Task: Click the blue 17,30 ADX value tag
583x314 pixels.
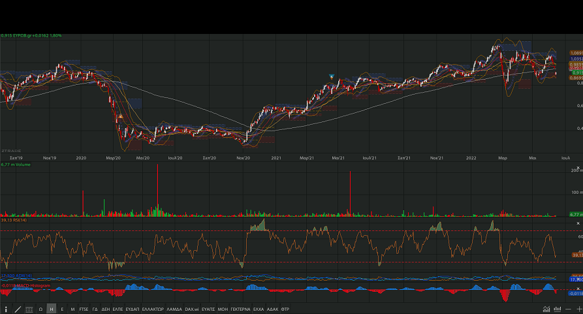Action: pyautogui.click(x=575, y=279)
